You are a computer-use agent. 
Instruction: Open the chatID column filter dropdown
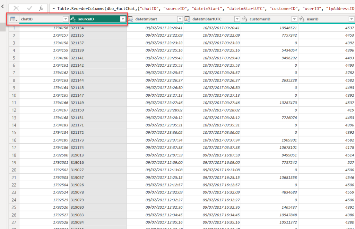[x=66, y=19]
